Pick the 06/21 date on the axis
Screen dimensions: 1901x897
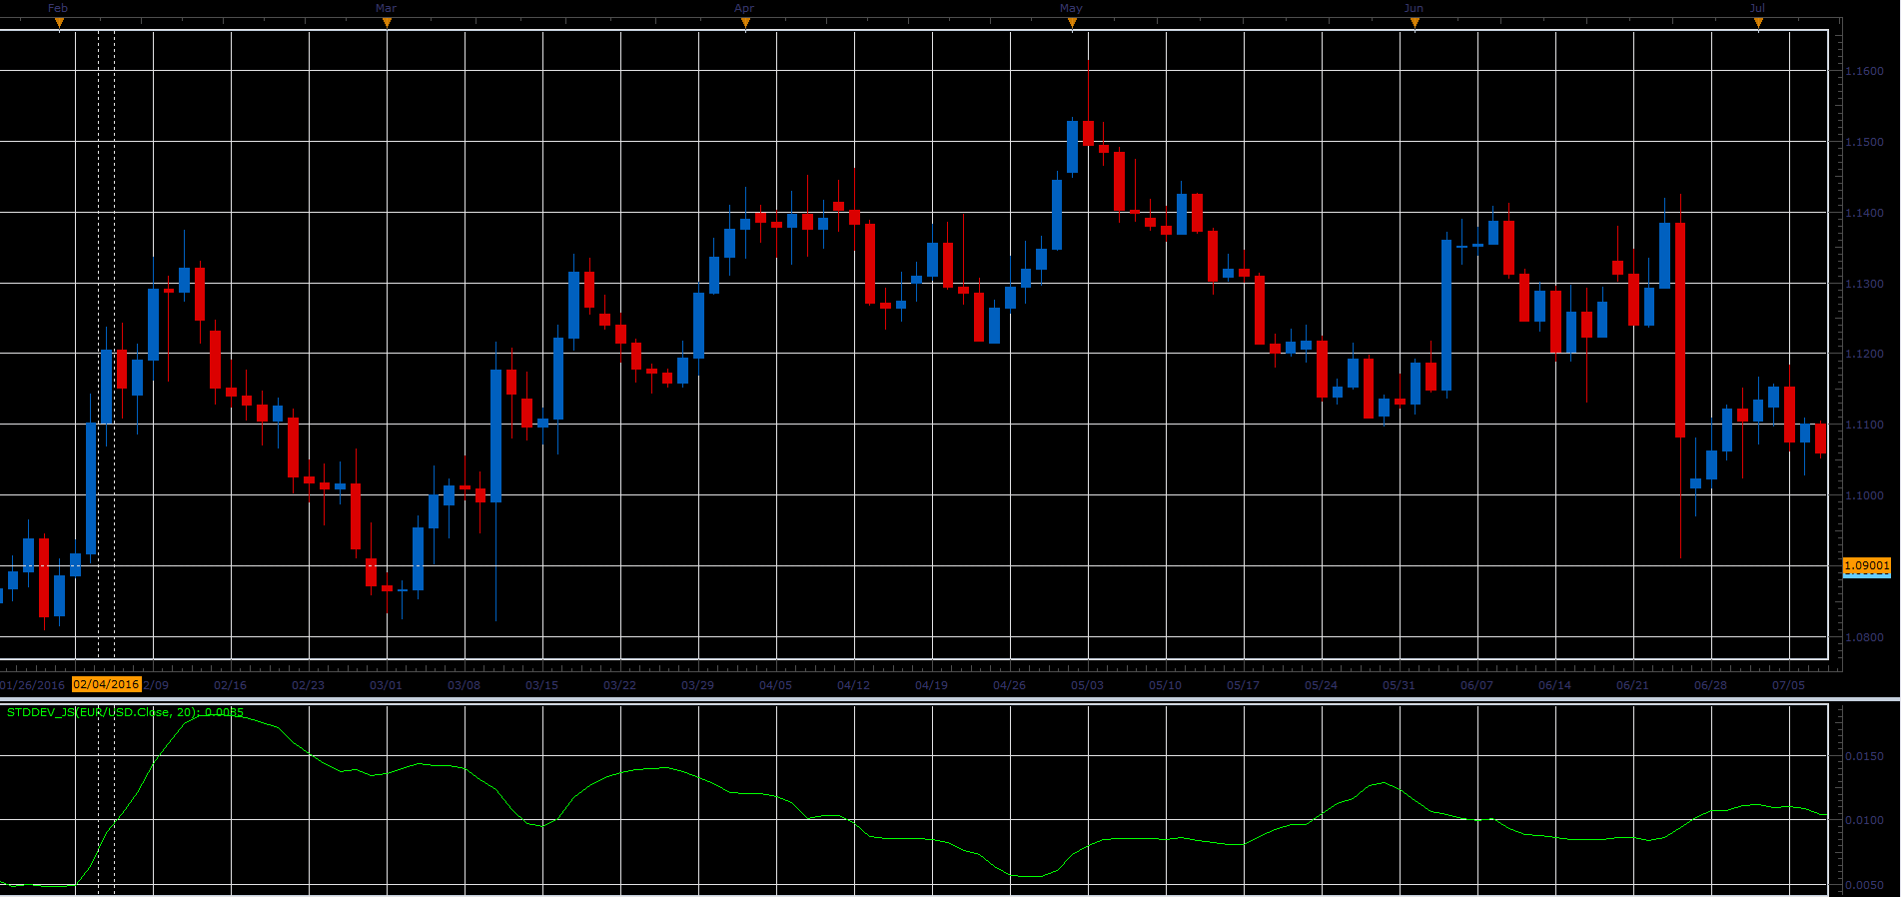pos(1632,685)
